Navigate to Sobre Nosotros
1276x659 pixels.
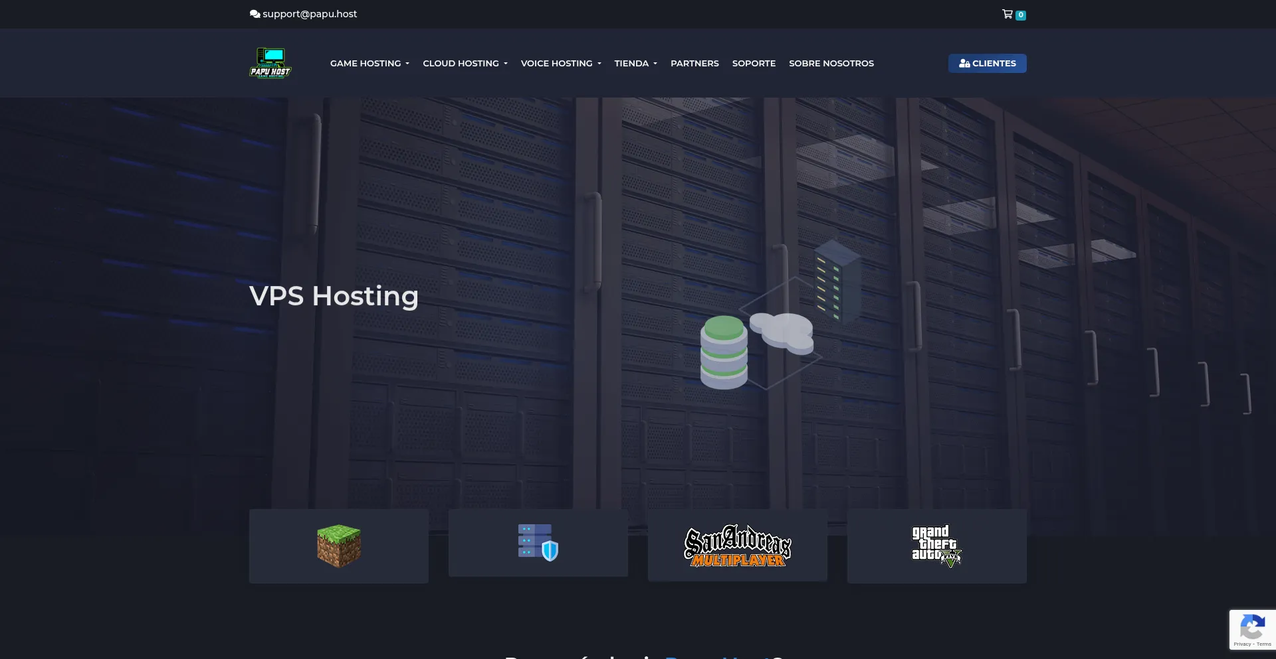[x=831, y=64]
